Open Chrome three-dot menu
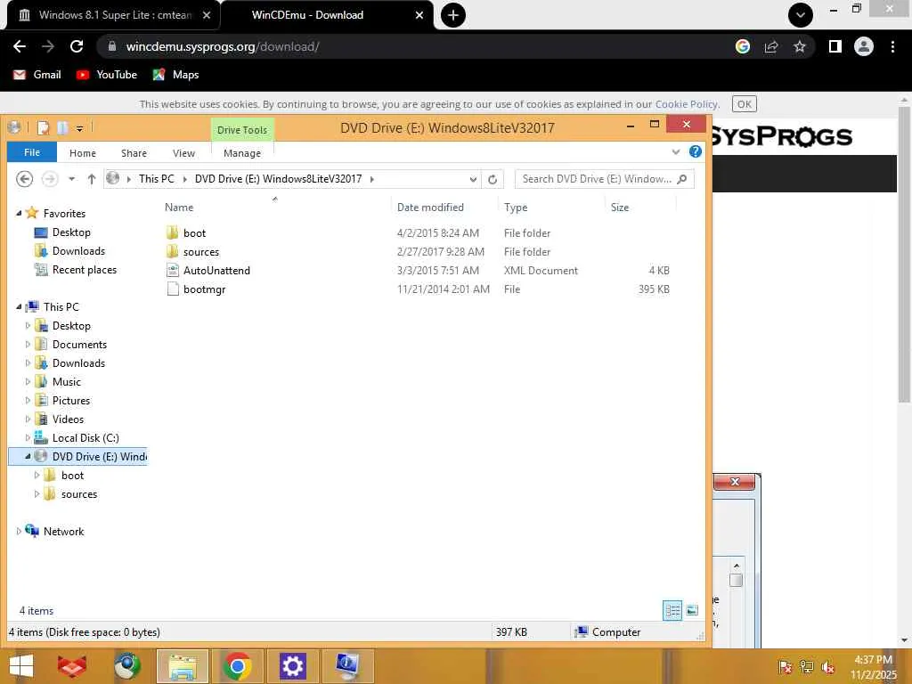 click(x=892, y=46)
